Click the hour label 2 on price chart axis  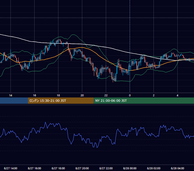tap(154, 95)
